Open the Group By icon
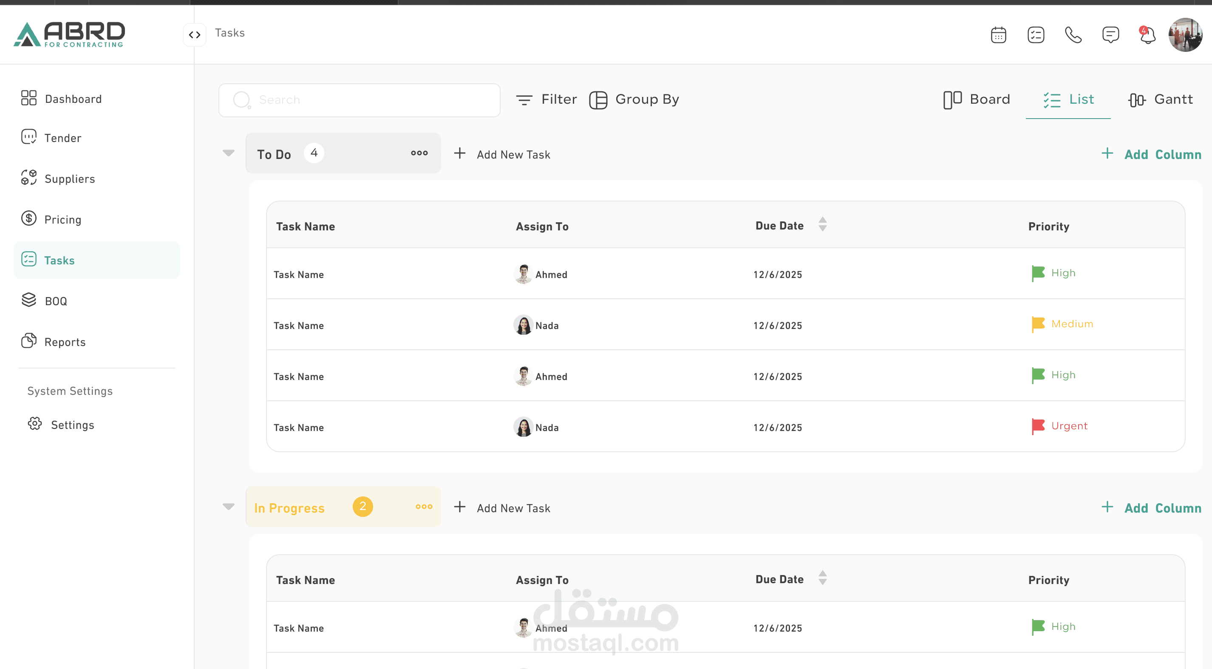 click(x=598, y=100)
